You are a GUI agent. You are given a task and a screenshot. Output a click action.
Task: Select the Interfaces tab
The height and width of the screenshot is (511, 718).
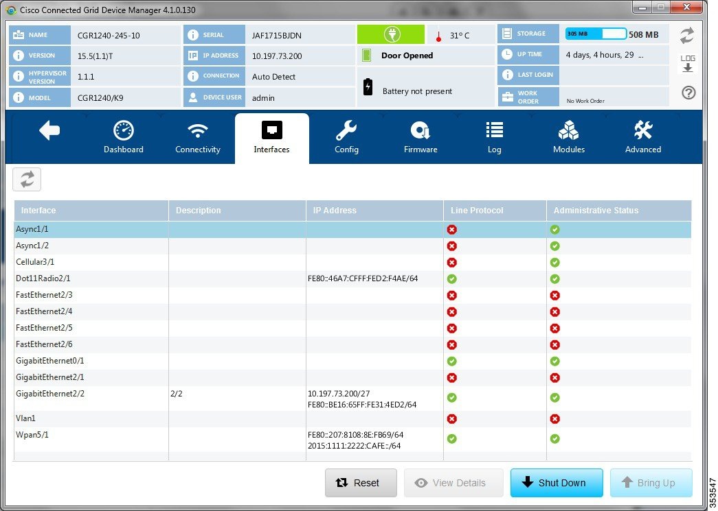(271, 138)
